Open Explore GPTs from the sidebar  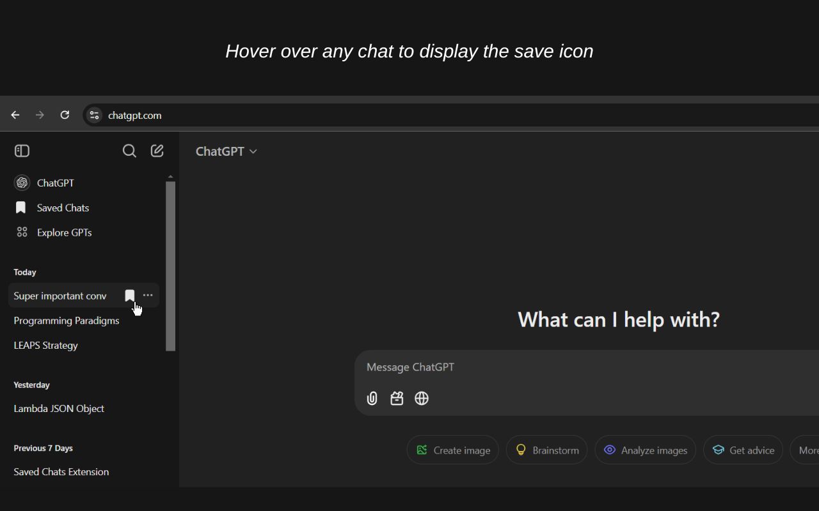coord(63,232)
